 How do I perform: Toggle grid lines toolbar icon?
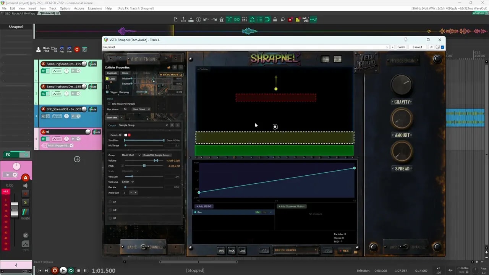[260, 19]
